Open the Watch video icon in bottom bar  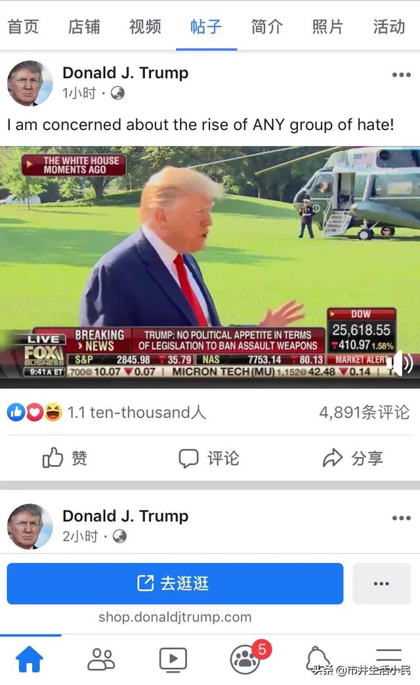click(173, 659)
